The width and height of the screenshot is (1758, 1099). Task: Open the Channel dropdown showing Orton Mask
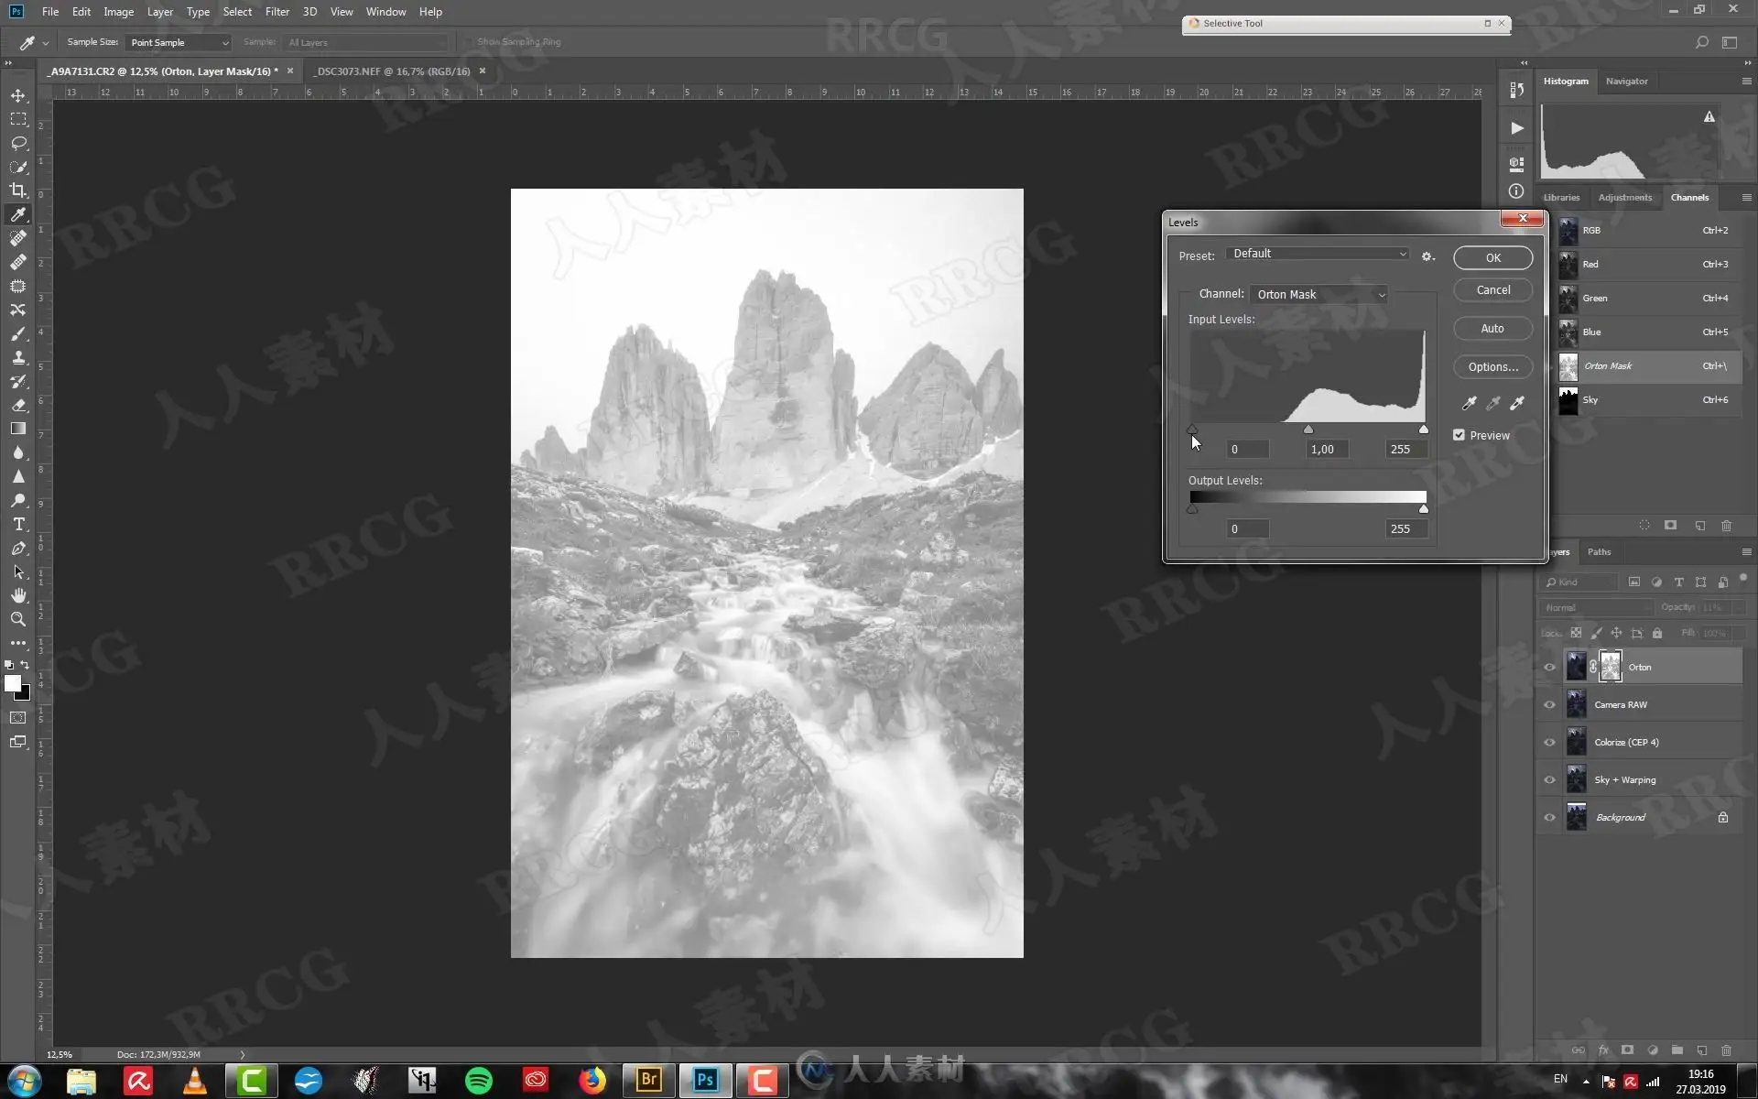[1318, 294]
